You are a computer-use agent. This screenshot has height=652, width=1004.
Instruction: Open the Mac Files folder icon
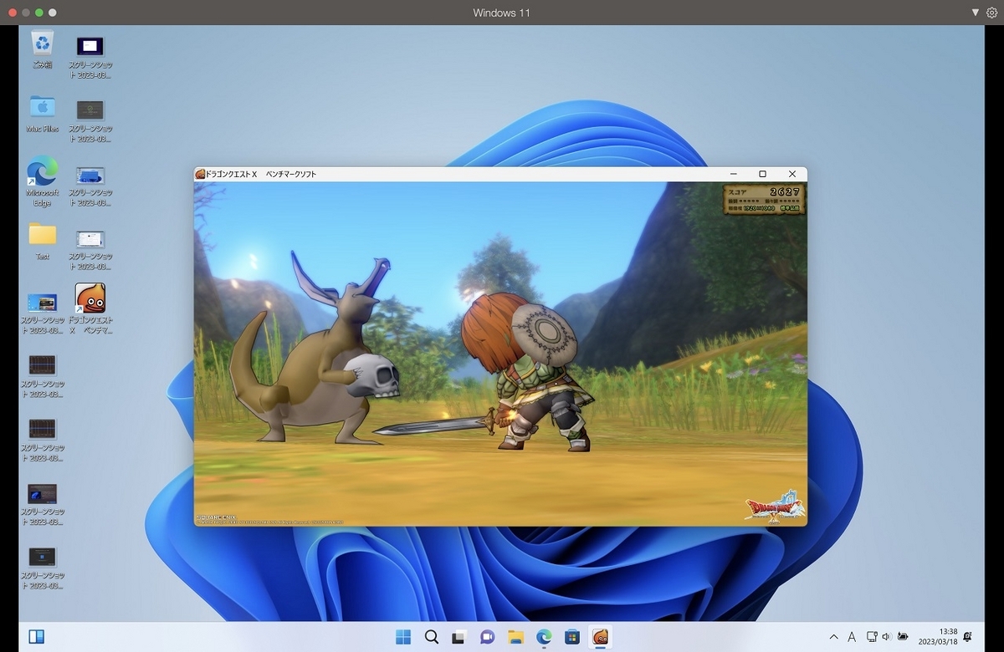pos(42,114)
